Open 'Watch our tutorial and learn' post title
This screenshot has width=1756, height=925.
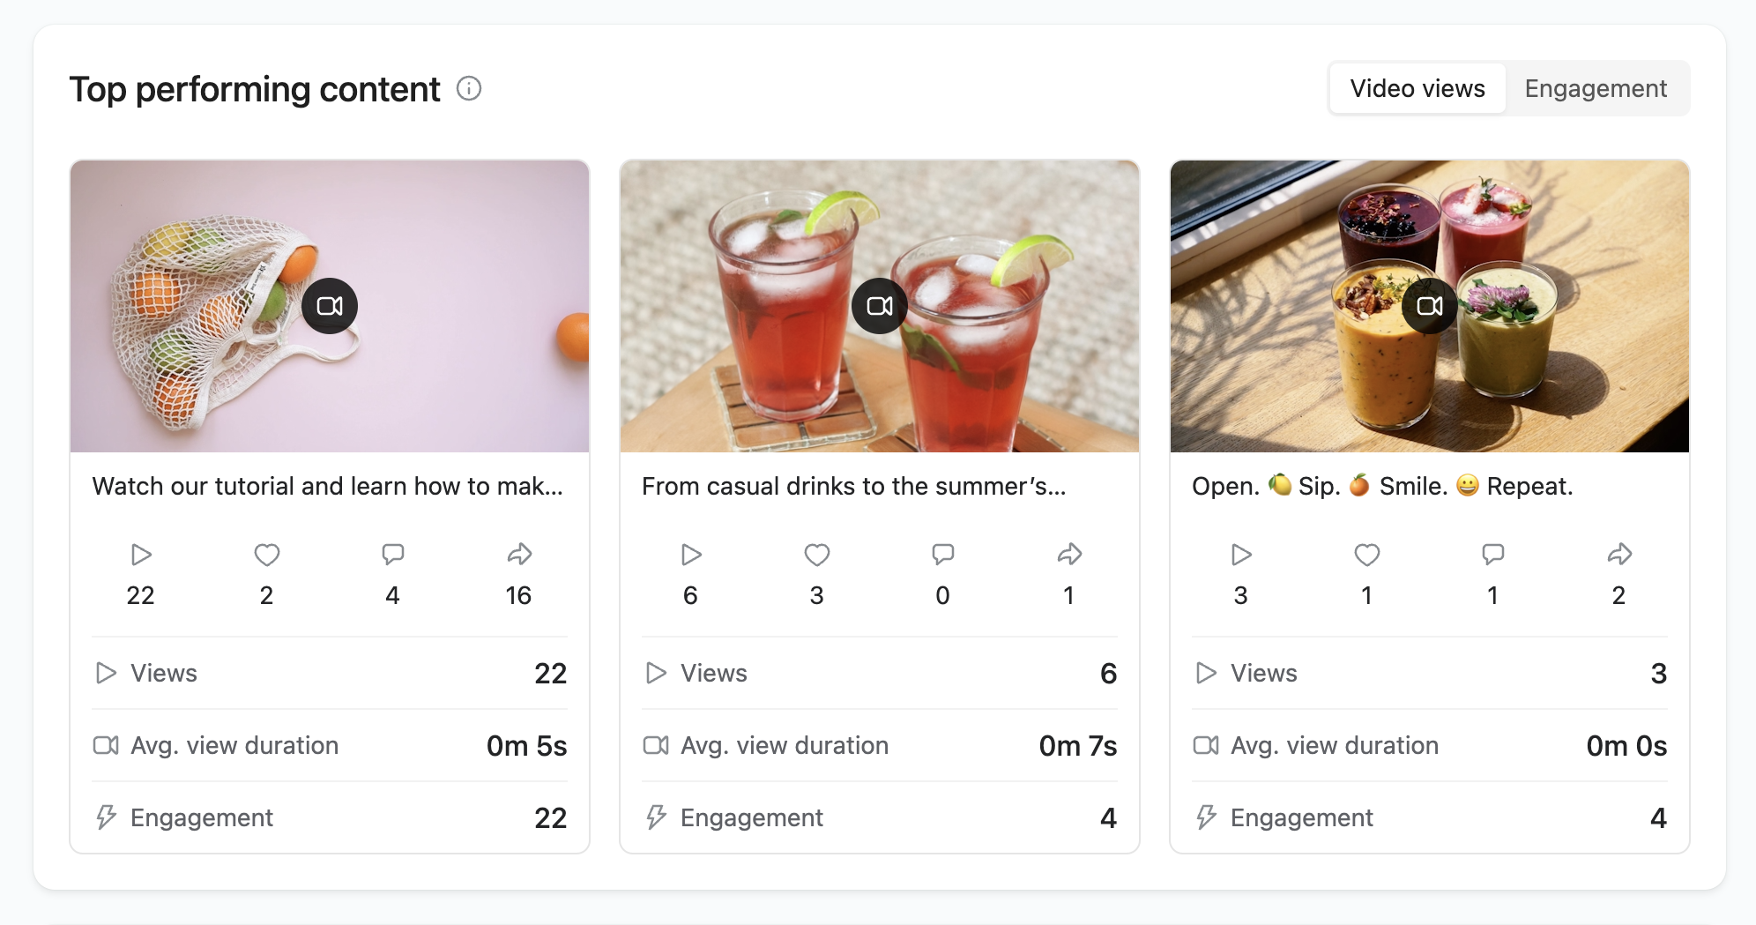pos(327,486)
